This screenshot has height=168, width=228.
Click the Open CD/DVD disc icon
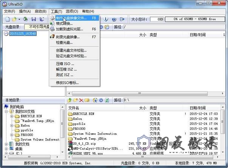tap(25, 19)
